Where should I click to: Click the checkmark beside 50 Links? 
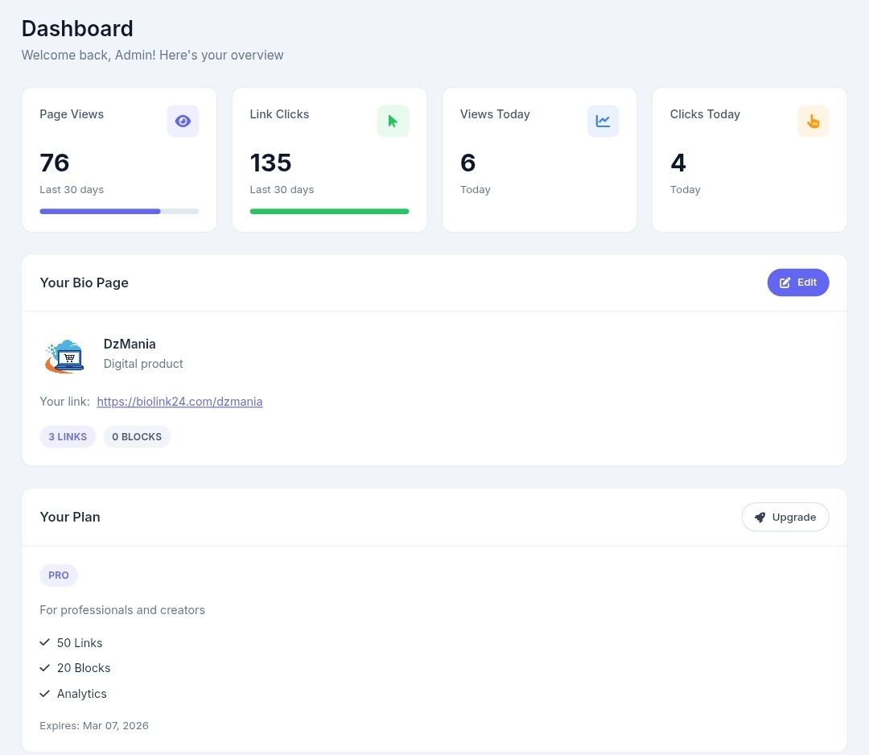point(45,642)
